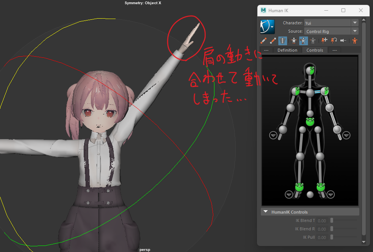This screenshot has height=252, width=373.
Task: Select the '---' tab before Definition
Action: (266, 50)
